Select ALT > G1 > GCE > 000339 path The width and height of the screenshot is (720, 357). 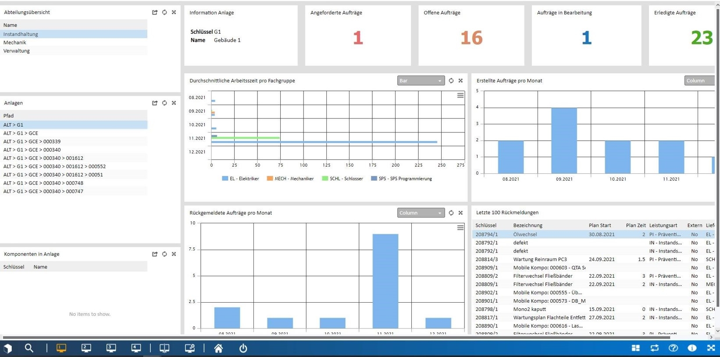[74, 142]
